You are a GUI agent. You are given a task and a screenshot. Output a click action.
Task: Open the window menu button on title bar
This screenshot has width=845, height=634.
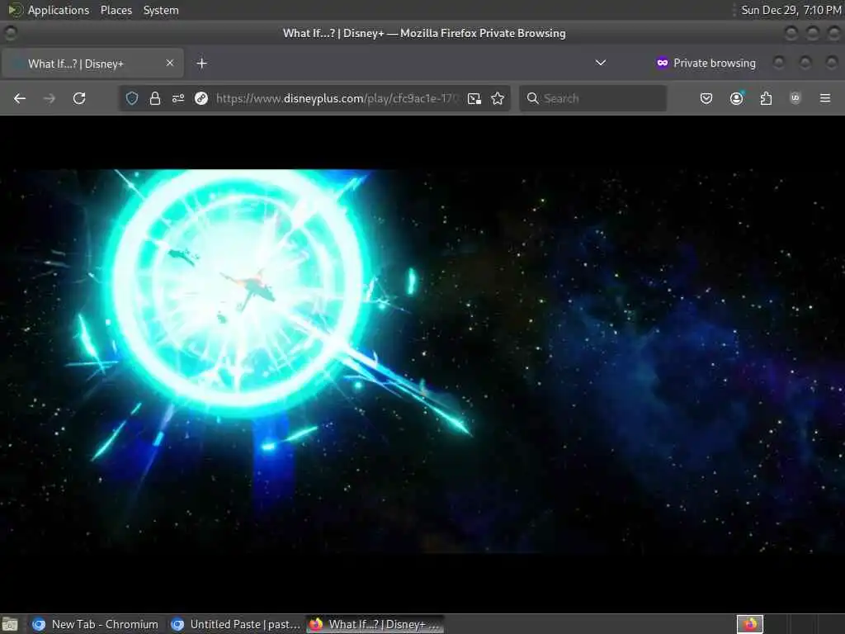[10, 33]
